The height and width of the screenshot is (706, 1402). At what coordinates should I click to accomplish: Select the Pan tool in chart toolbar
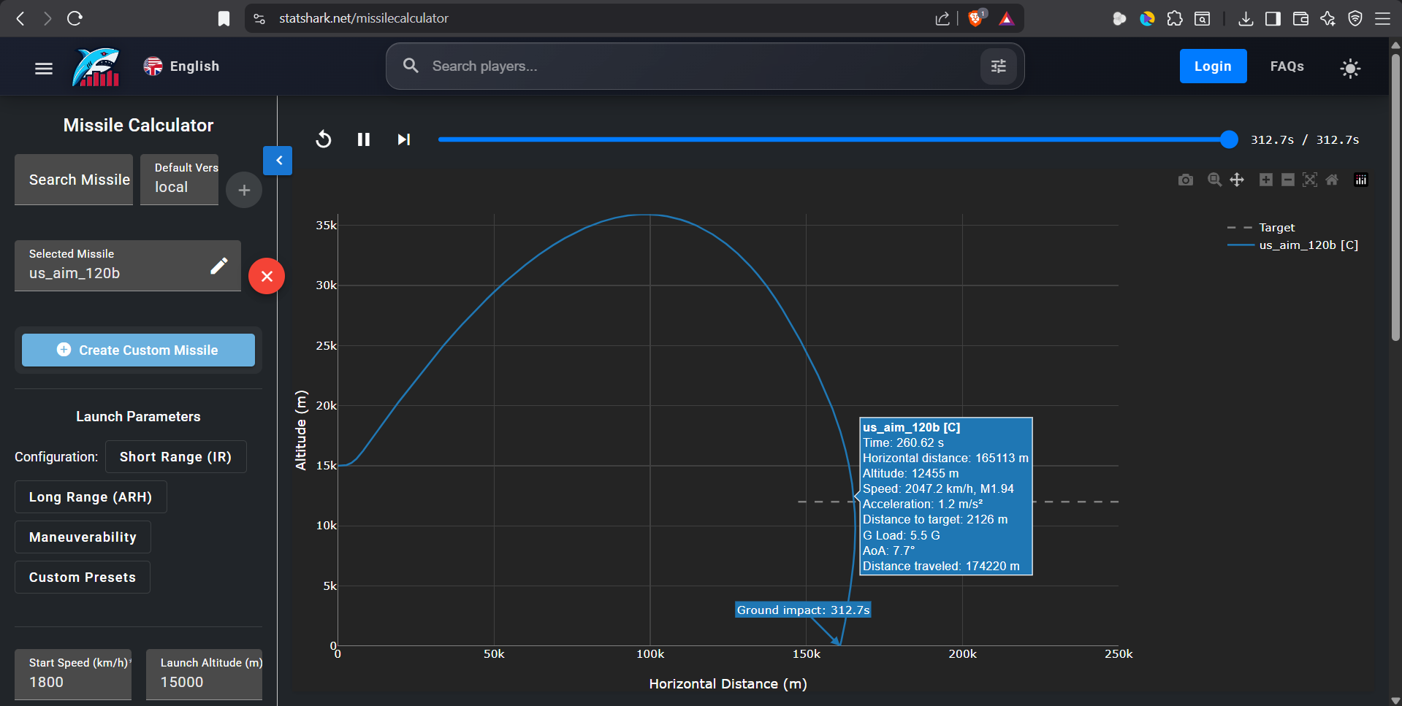(1237, 180)
